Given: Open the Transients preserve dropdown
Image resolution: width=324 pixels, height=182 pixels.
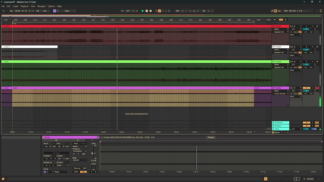Looking at the screenshot, I should 79,151.
